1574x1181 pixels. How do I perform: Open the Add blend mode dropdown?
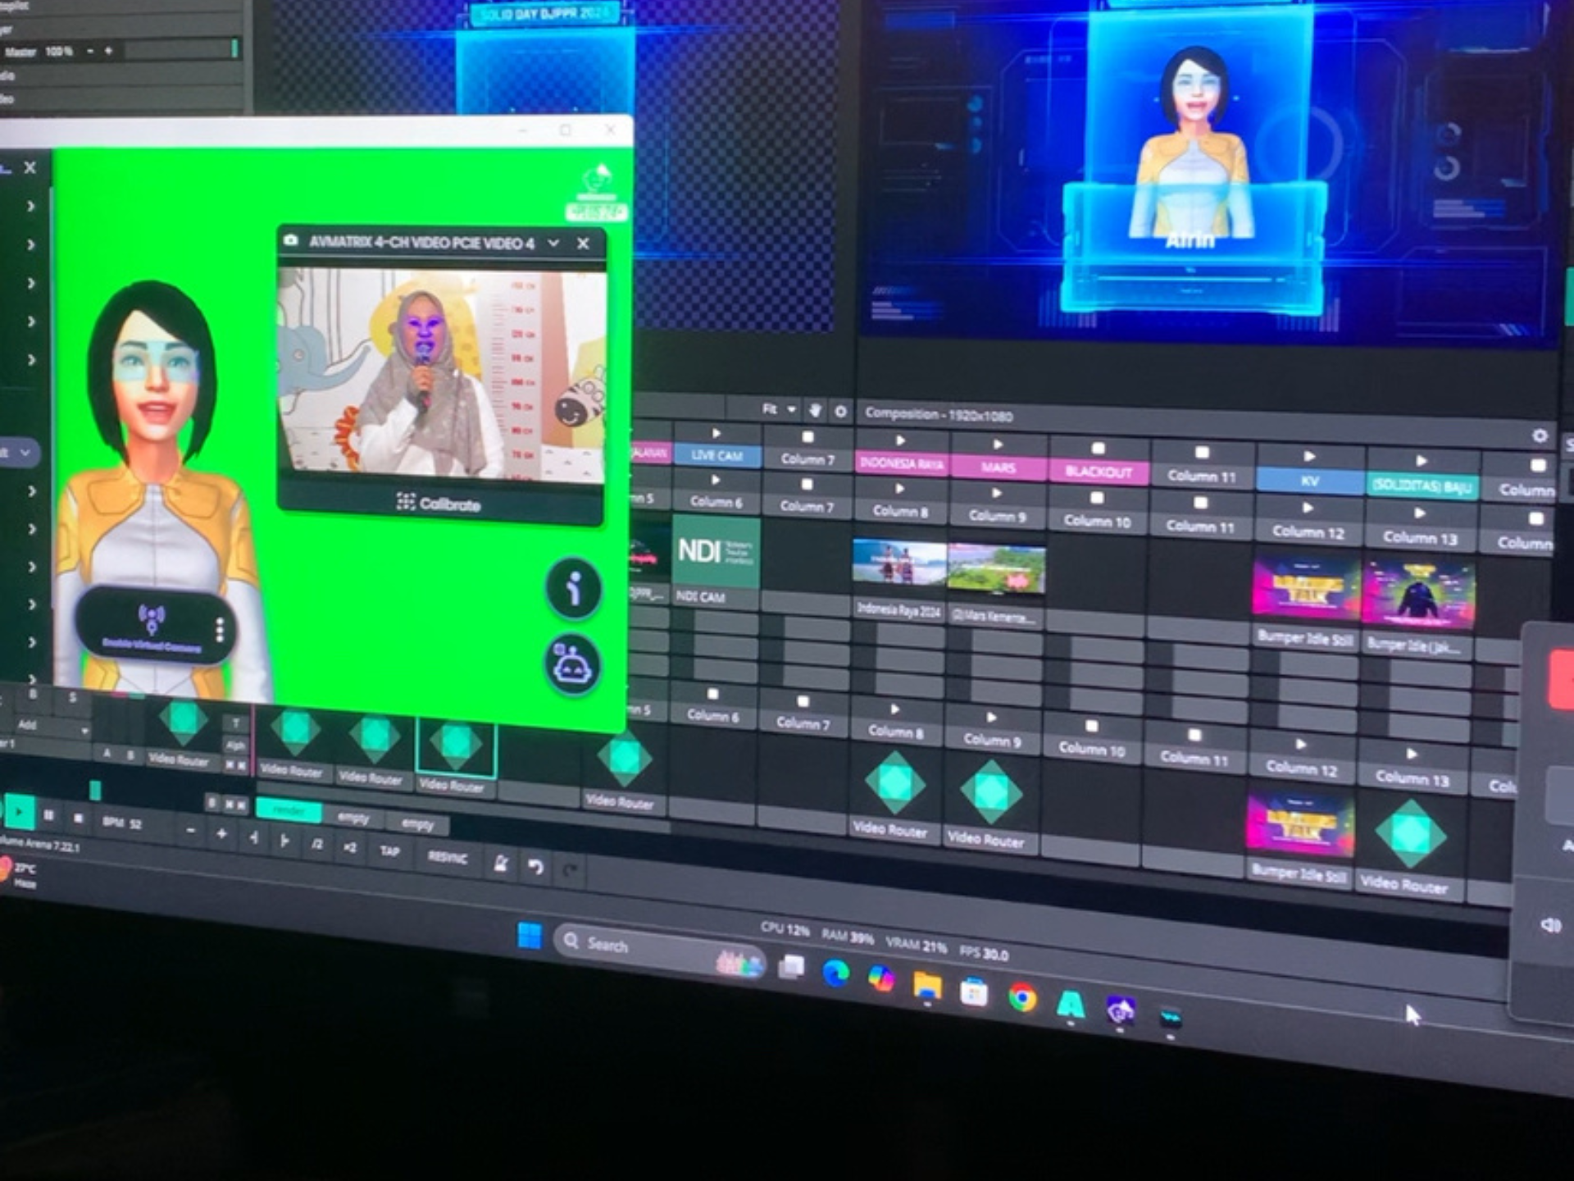click(x=51, y=726)
